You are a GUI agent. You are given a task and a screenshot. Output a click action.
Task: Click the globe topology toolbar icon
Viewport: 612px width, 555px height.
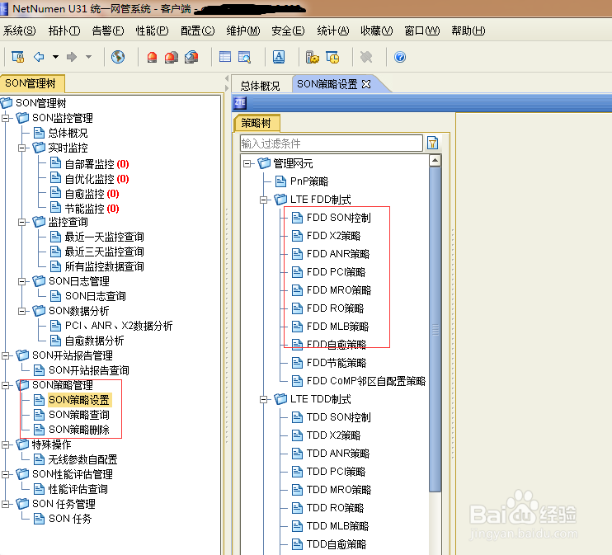pyautogui.click(x=118, y=57)
